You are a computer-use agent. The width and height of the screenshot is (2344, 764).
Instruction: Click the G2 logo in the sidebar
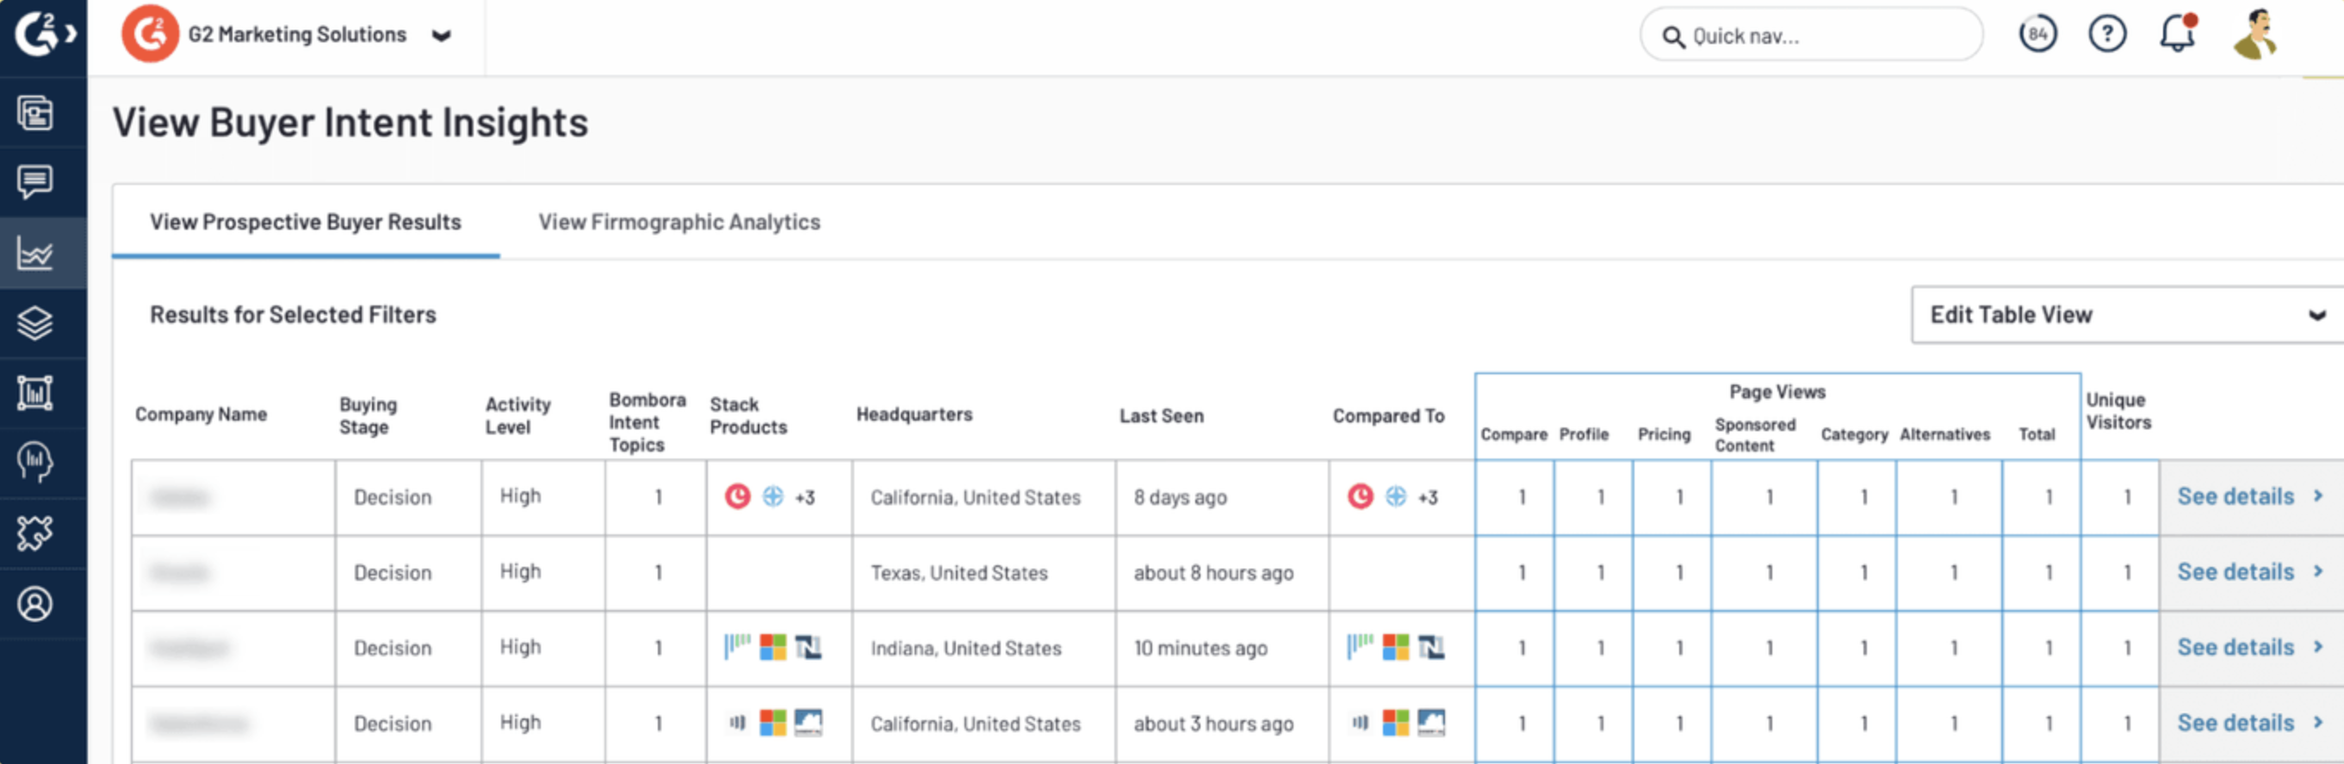click(36, 34)
